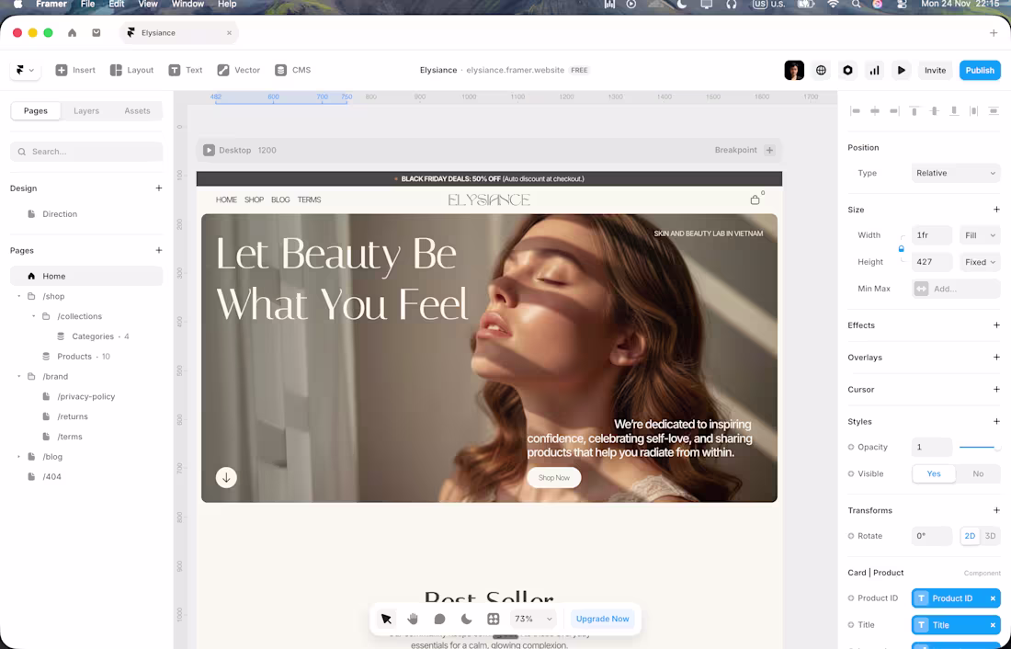
Task: Open Position Type Relative dropdown
Action: click(x=956, y=173)
